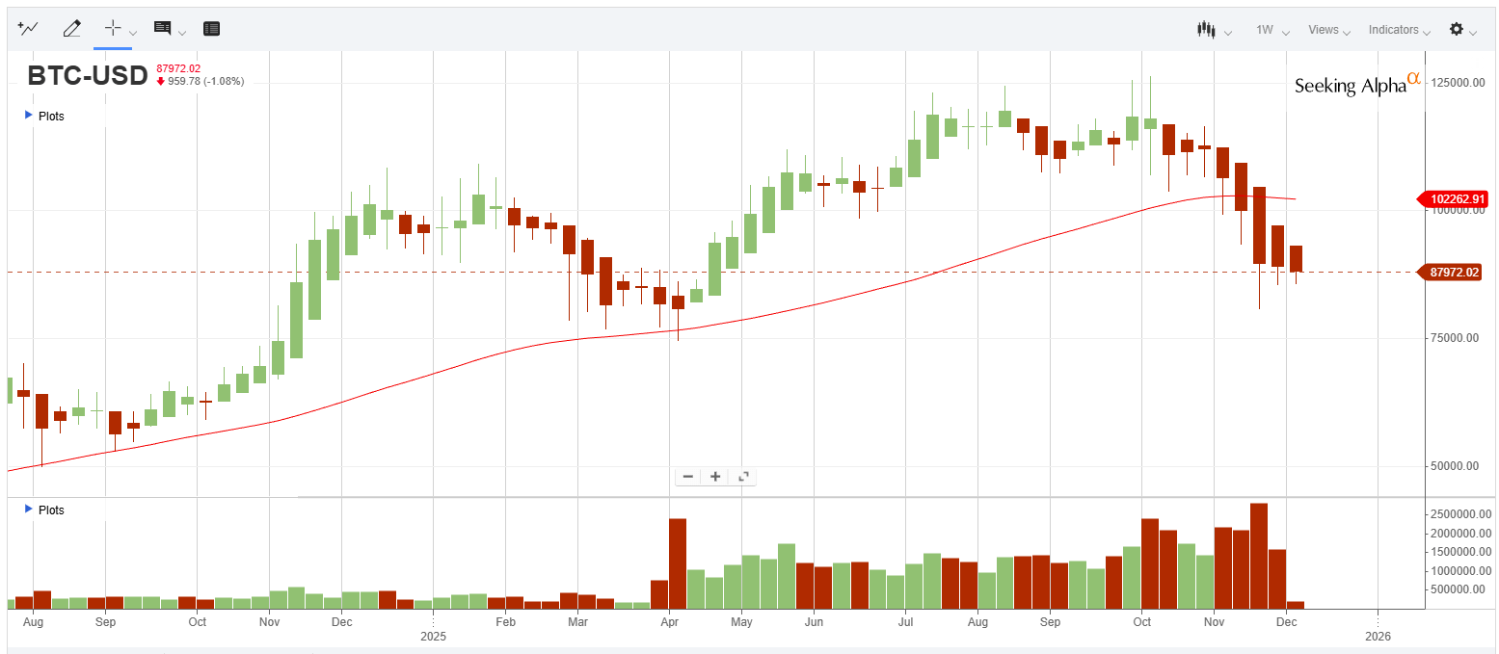Open the 1W timeframe dropdown

1271,30
